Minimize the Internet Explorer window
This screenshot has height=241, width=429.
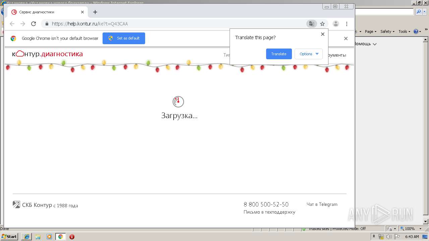414,3
